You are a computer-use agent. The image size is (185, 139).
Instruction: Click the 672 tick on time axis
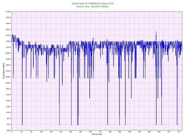point(169,132)
